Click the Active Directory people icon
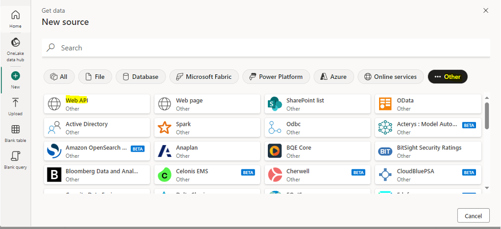This screenshot has width=501, height=229. [x=54, y=127]
